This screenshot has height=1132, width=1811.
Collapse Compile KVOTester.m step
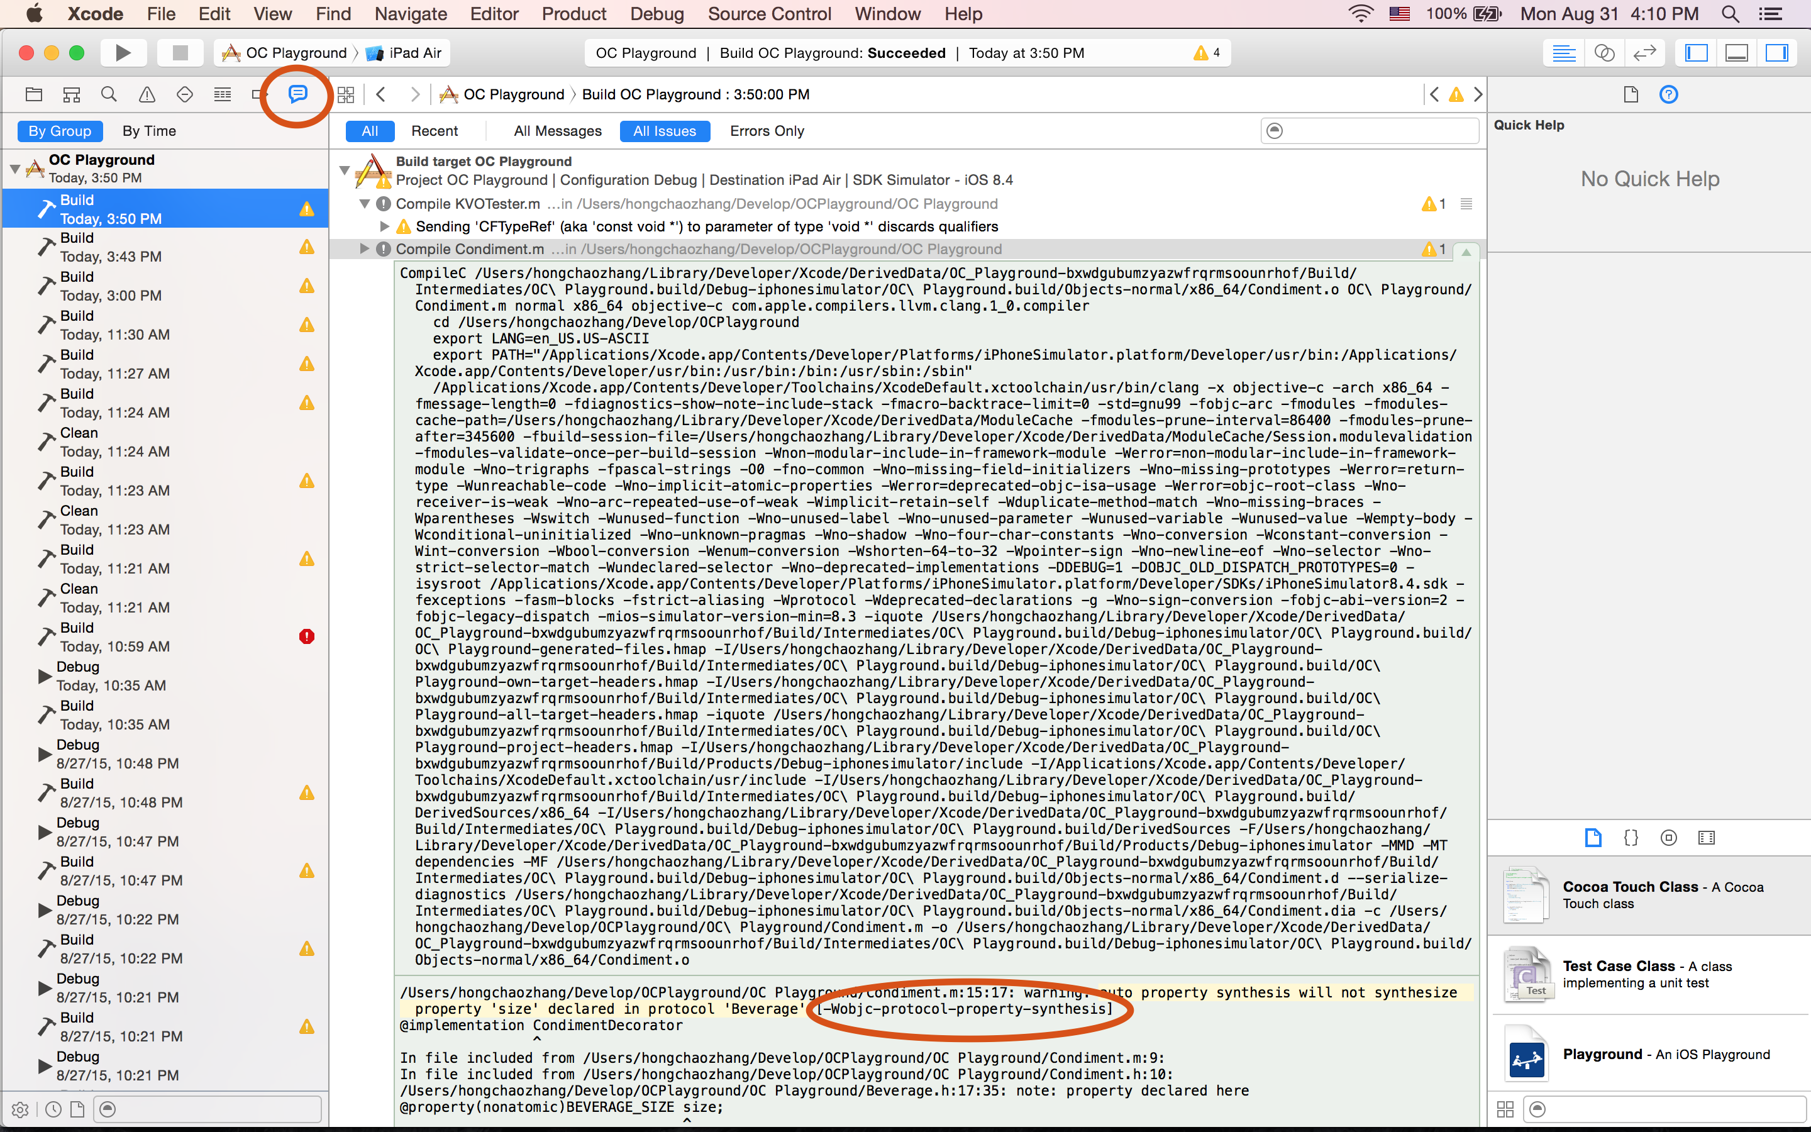(x=365, y=204)
